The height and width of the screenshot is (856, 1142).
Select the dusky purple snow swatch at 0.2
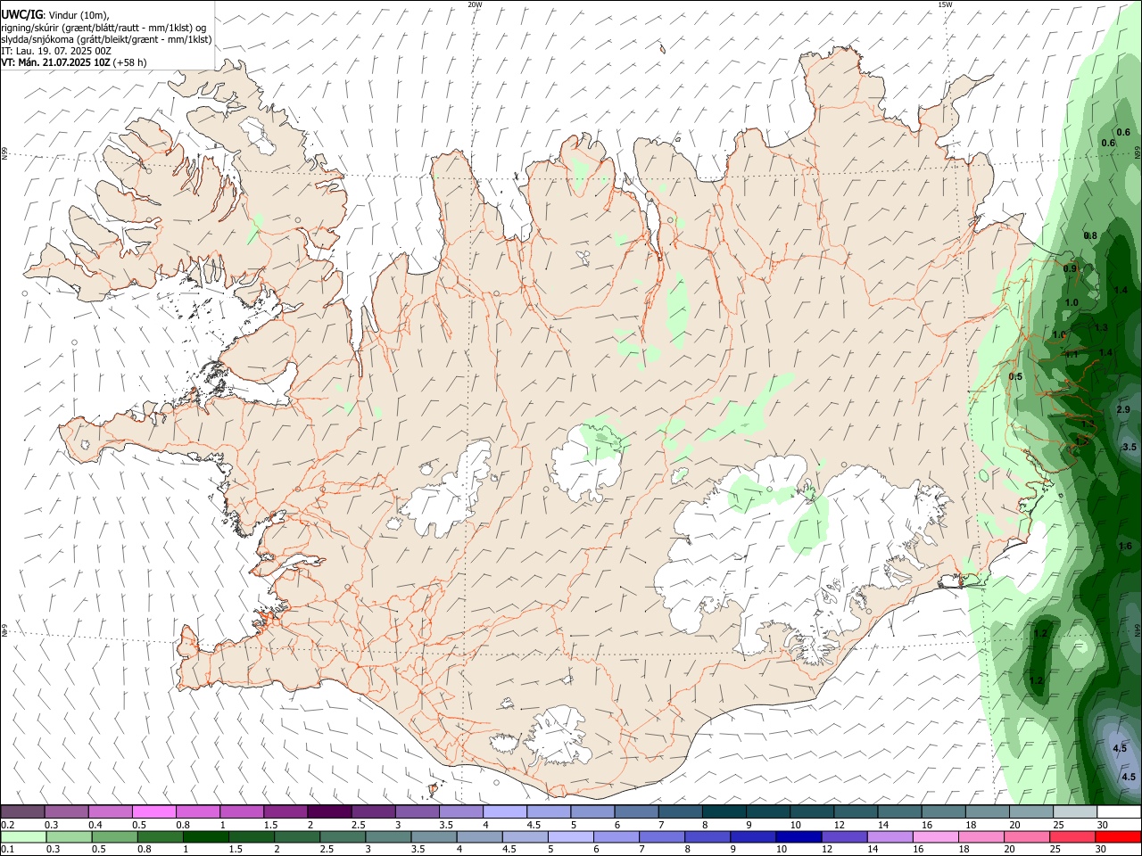[22, 811]
